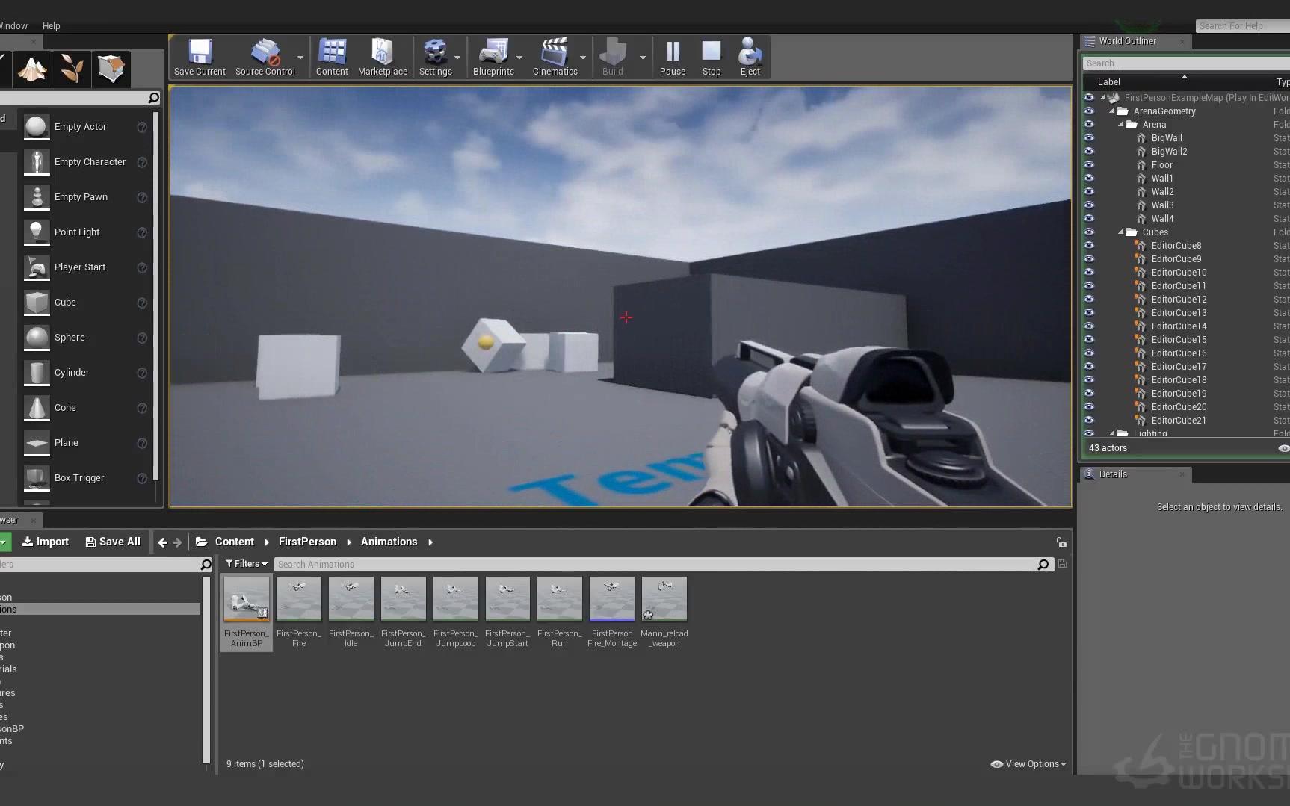Open the View Options dropdown
This screenshot has height=806, width=1290.
coord(1027,763)
